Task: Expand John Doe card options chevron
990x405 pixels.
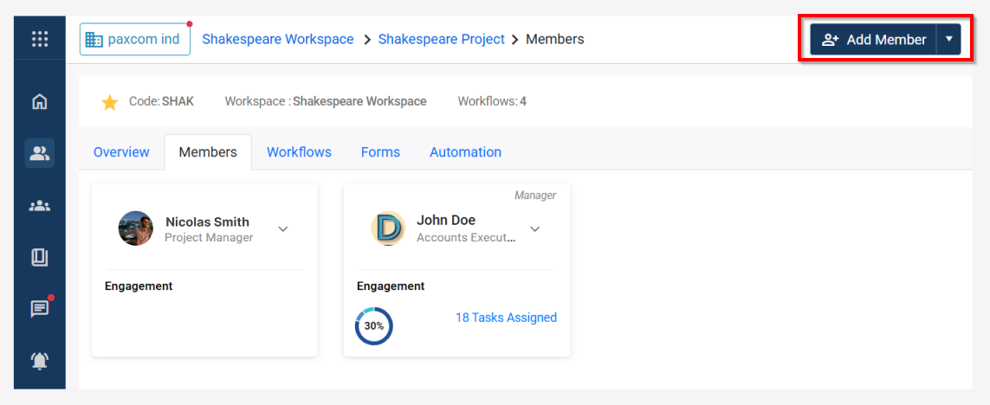Action: (x=534, y=229)
